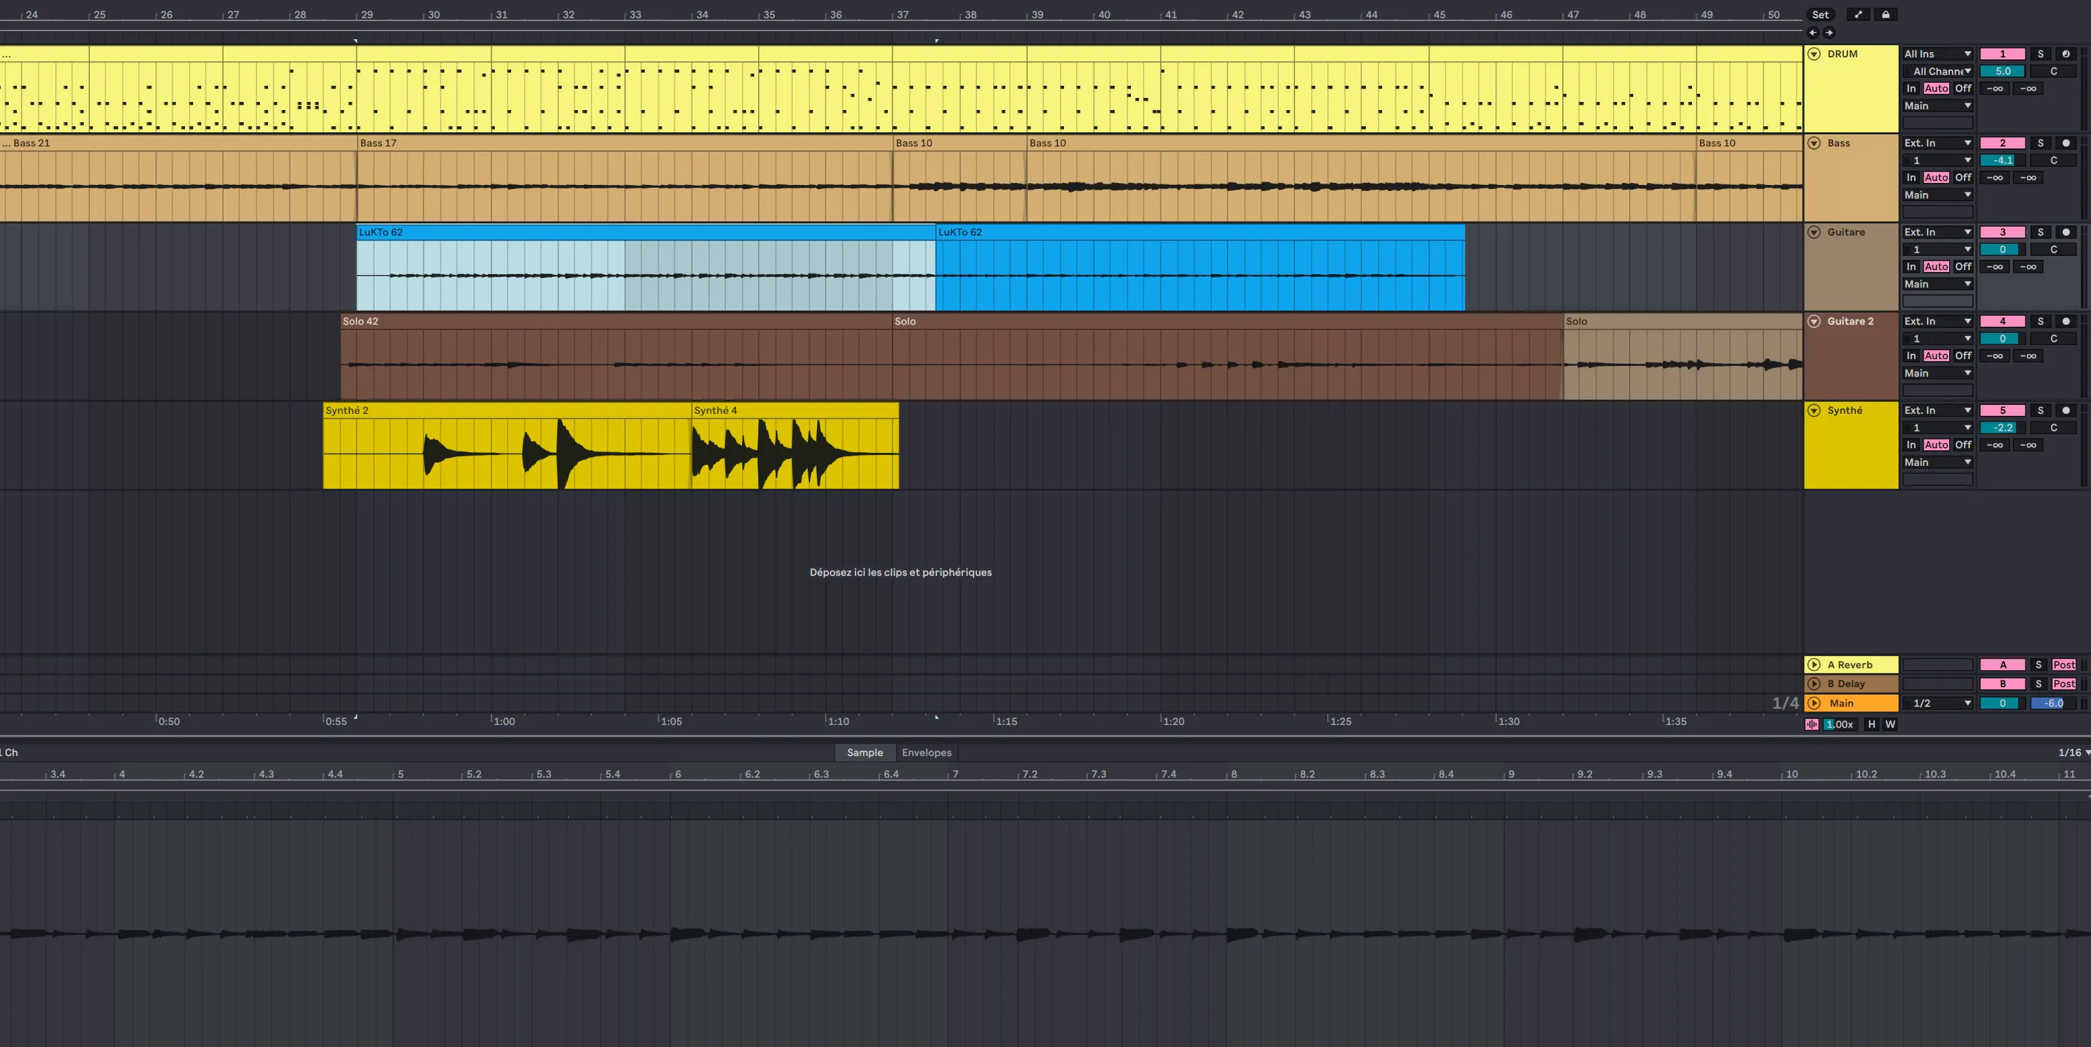2091x1047 pixels.
Task: Unfold the Main track
Action: pyautogui.click(x=1814, y=703)
